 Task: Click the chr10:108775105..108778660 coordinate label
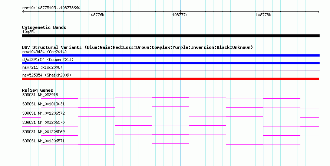tap(51, 8)
